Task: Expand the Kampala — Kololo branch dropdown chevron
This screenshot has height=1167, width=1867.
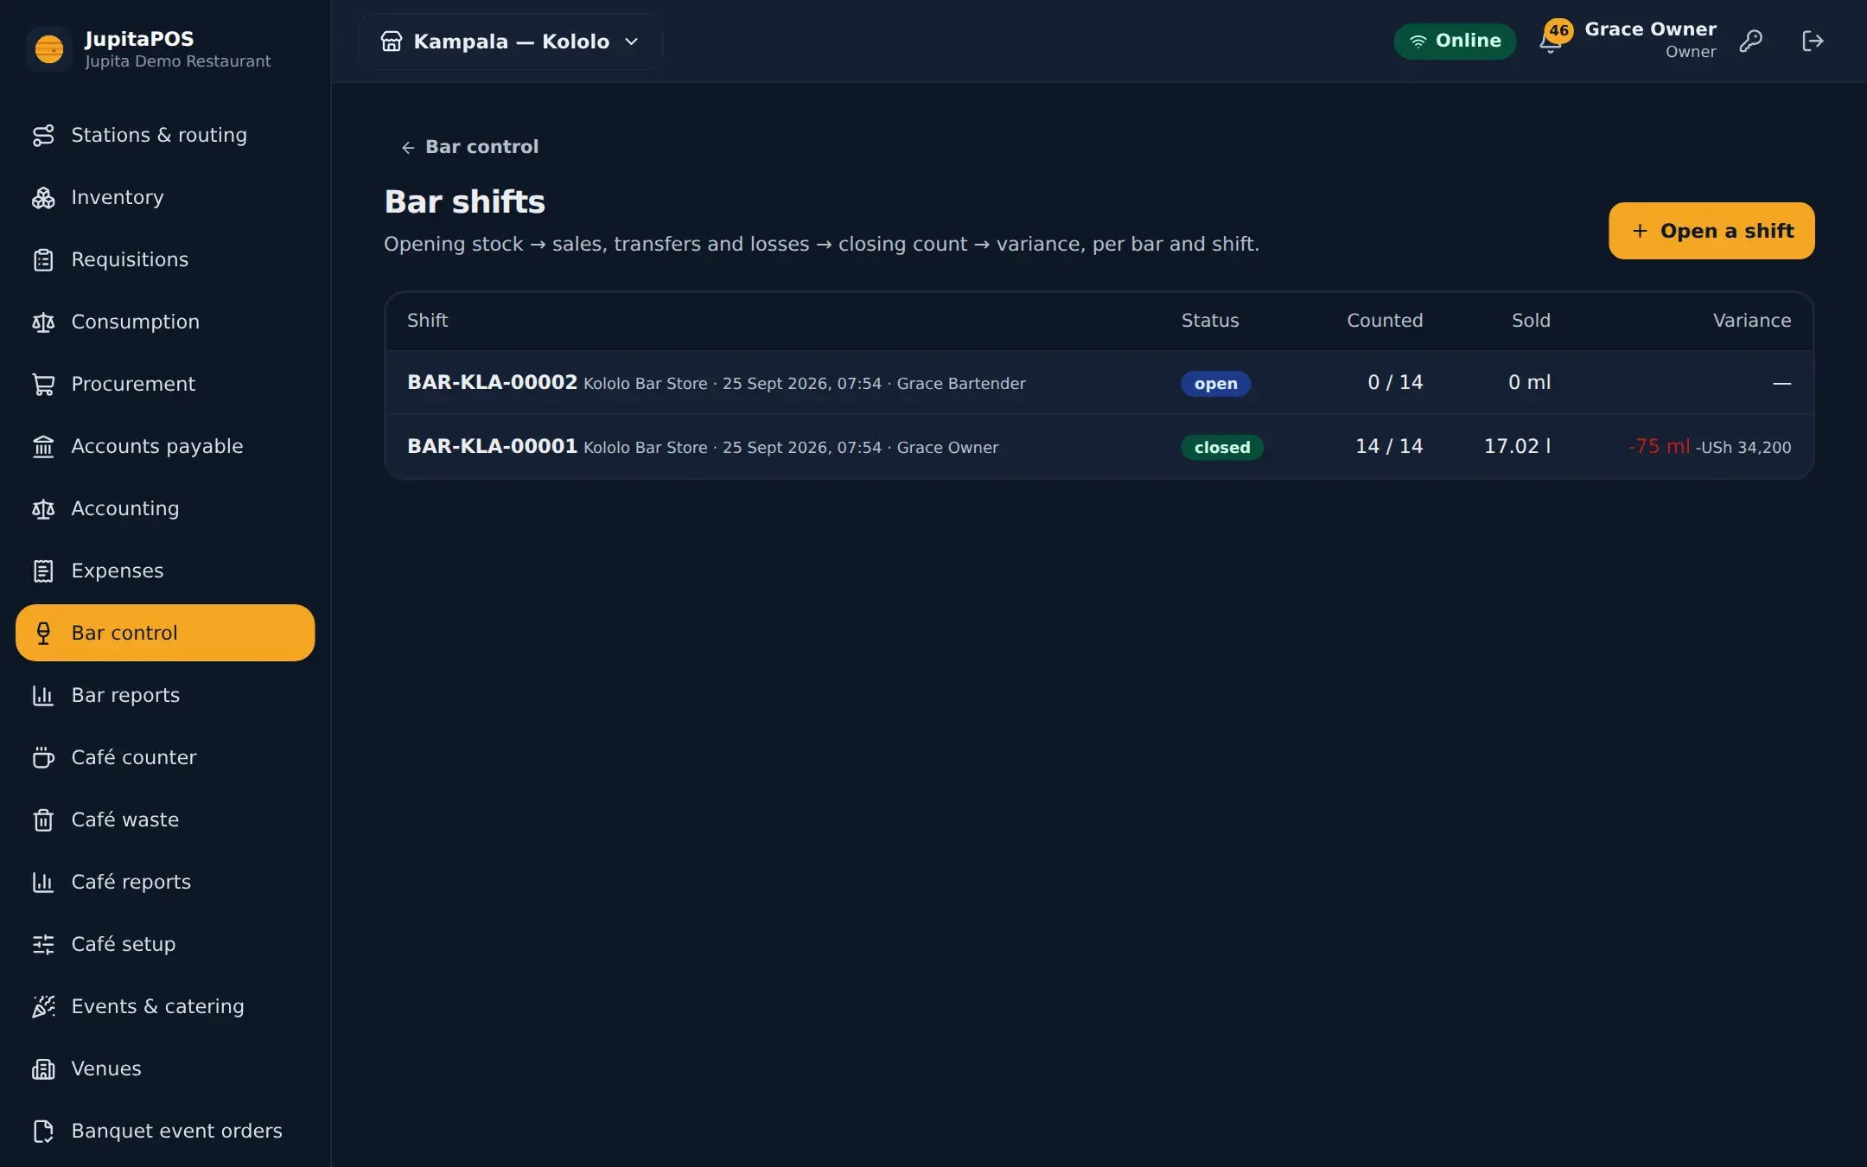Action: point(632,41)
